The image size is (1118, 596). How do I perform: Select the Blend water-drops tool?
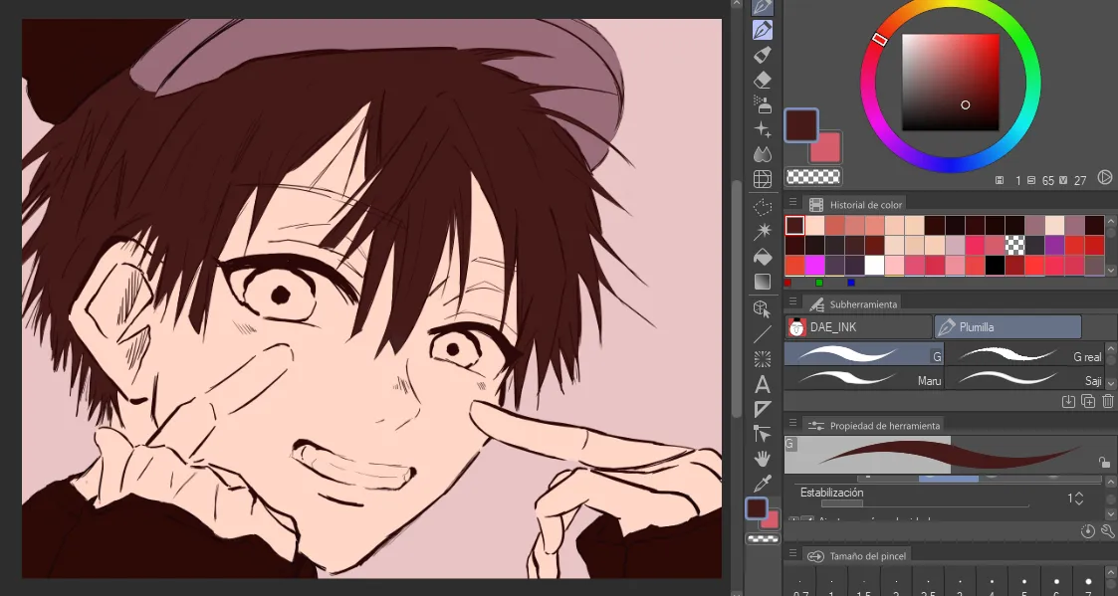[763, 154]
